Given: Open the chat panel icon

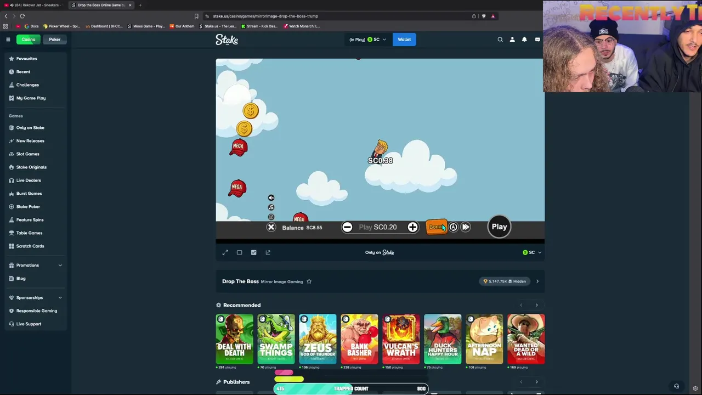Looking at the screenshot, I should pyautogui.click(x=537, y=39).
